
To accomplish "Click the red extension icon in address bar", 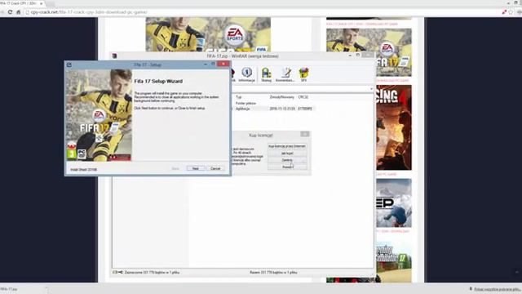I will 504,12.
